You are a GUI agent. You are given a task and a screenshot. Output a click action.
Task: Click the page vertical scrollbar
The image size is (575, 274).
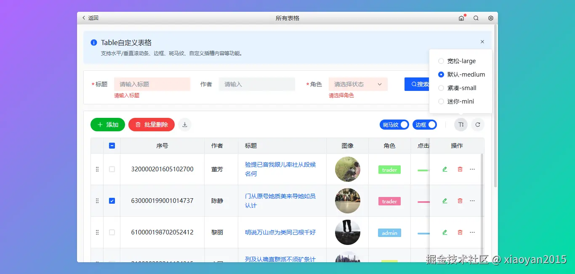click(x=496, y=105)
